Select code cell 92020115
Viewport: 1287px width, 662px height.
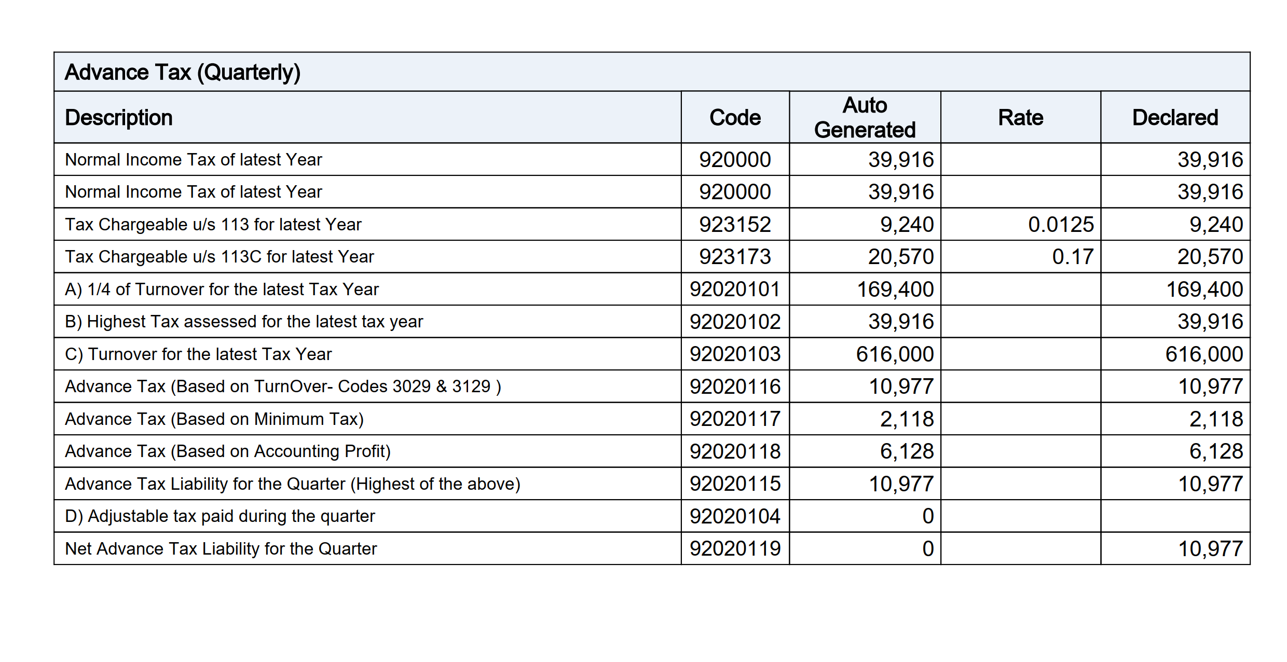point(735,484)
